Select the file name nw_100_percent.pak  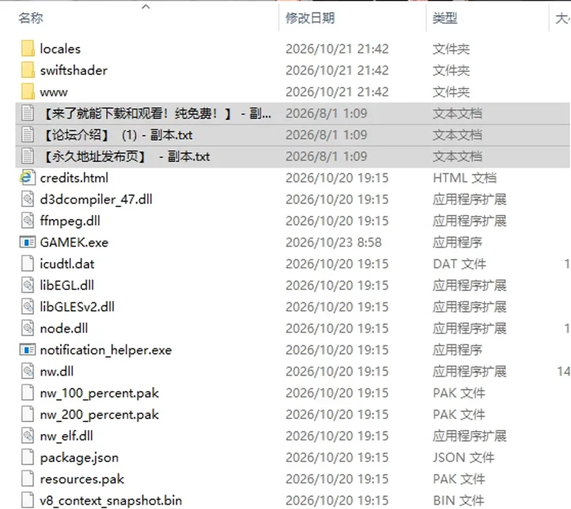click(x=99, y=393)
